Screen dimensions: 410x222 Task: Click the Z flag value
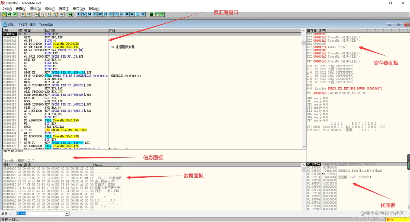click(x=311, y=76)
